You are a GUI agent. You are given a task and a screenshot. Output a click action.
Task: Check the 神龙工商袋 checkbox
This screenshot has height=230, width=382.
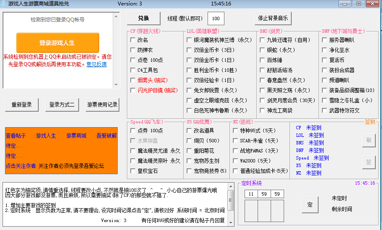pyautogui.click(x=262, y=110)
